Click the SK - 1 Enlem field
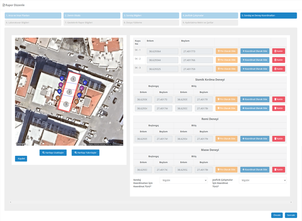 click(162, 51)
